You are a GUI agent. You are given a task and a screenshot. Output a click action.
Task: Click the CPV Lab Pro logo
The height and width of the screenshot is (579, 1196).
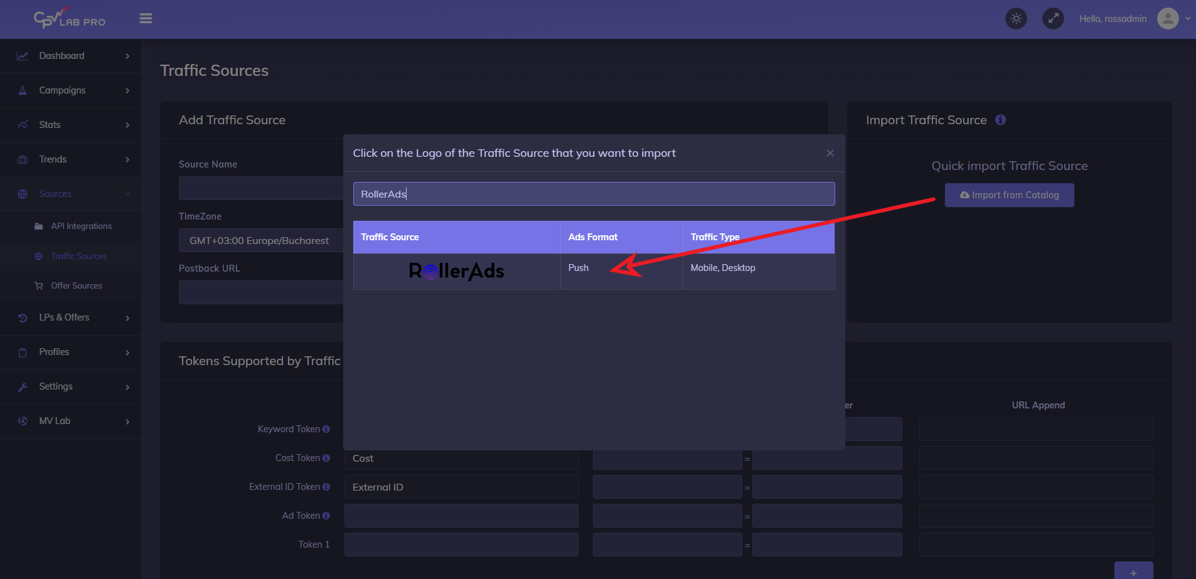click(69, 19)
